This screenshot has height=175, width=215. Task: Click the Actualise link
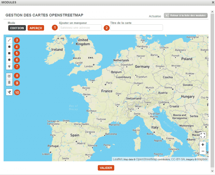(155, 16)
